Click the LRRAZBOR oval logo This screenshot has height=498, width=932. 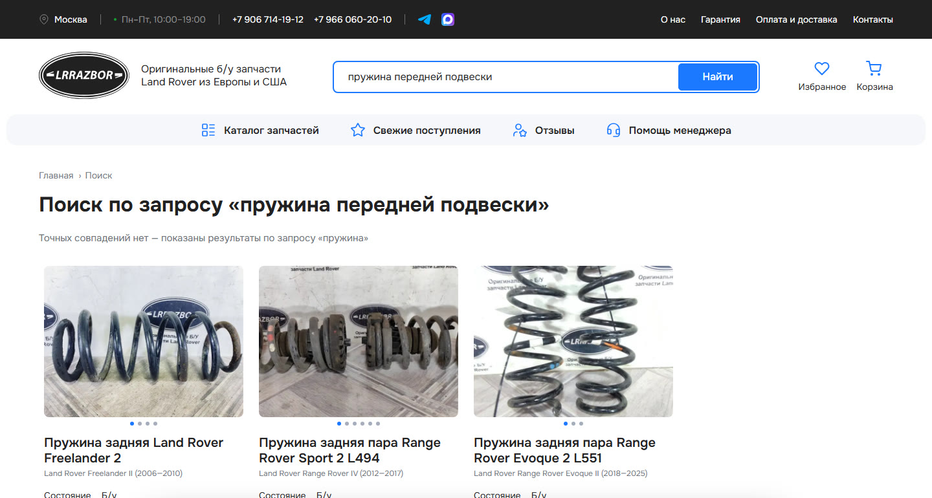(84, 76)
